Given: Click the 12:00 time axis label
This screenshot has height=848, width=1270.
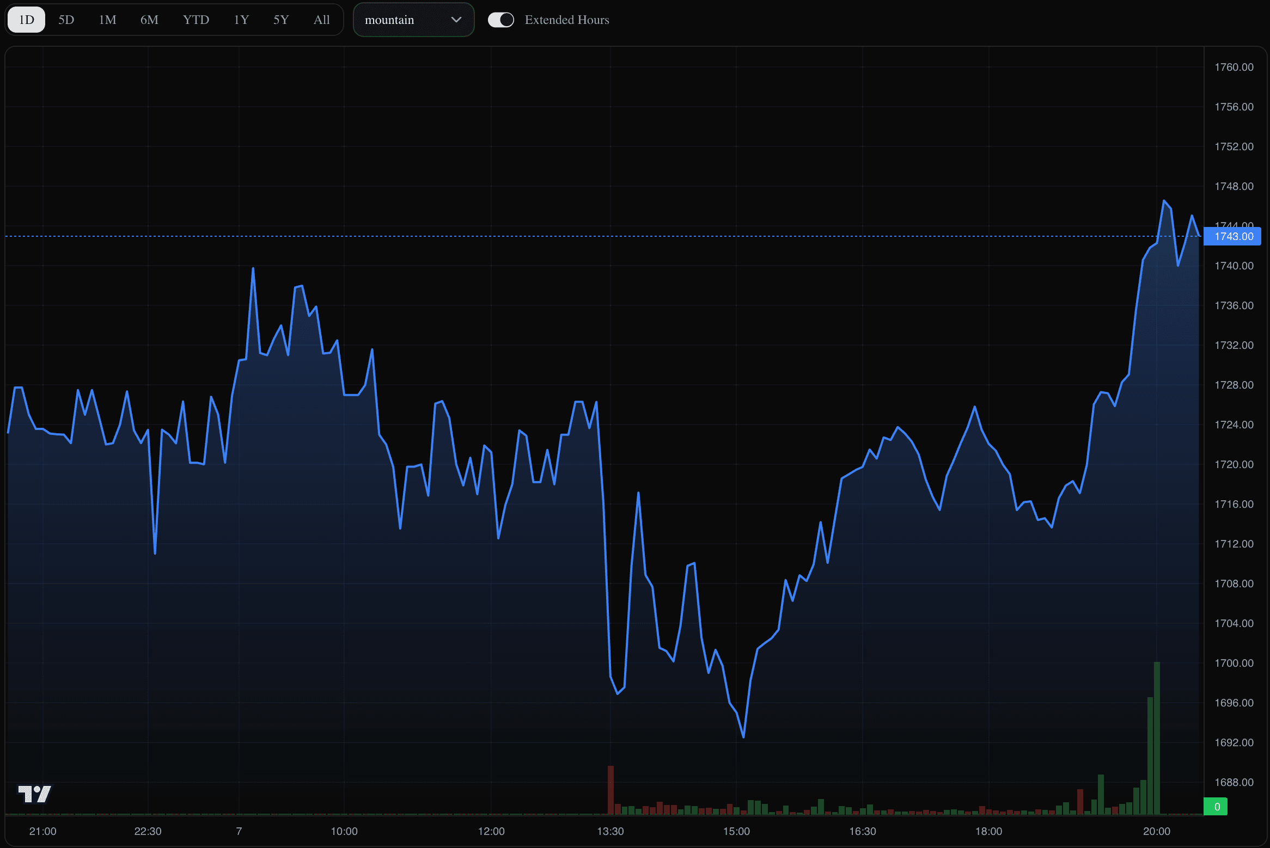Looking at the screenshot, I should coord(491,831).
